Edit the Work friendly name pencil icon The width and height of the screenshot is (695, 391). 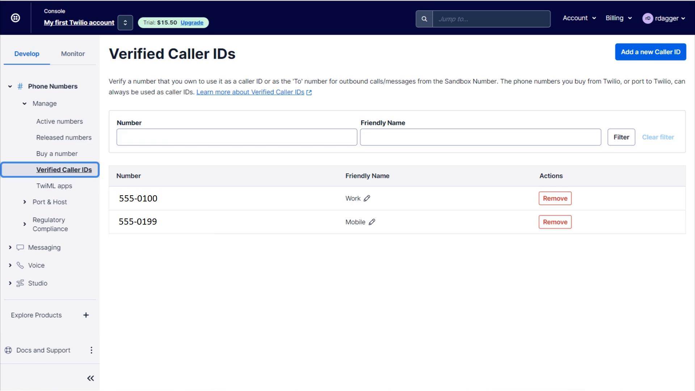click(367, 198)
